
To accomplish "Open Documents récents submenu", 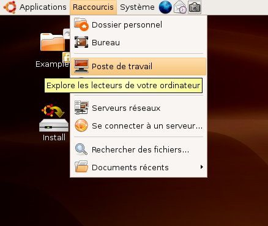I will pos(139,167).
